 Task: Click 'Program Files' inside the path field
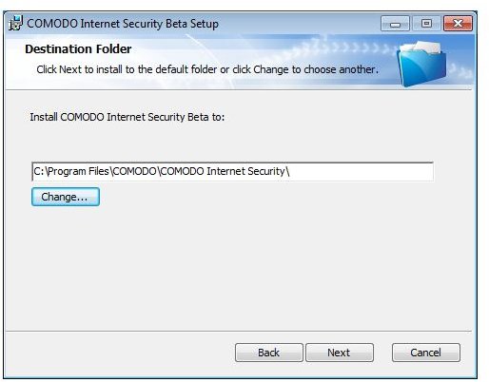[78, 171]
